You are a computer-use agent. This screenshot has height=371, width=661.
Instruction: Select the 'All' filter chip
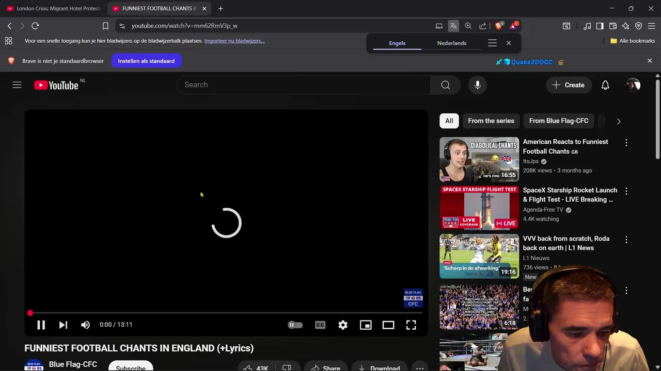coord(449,121)
